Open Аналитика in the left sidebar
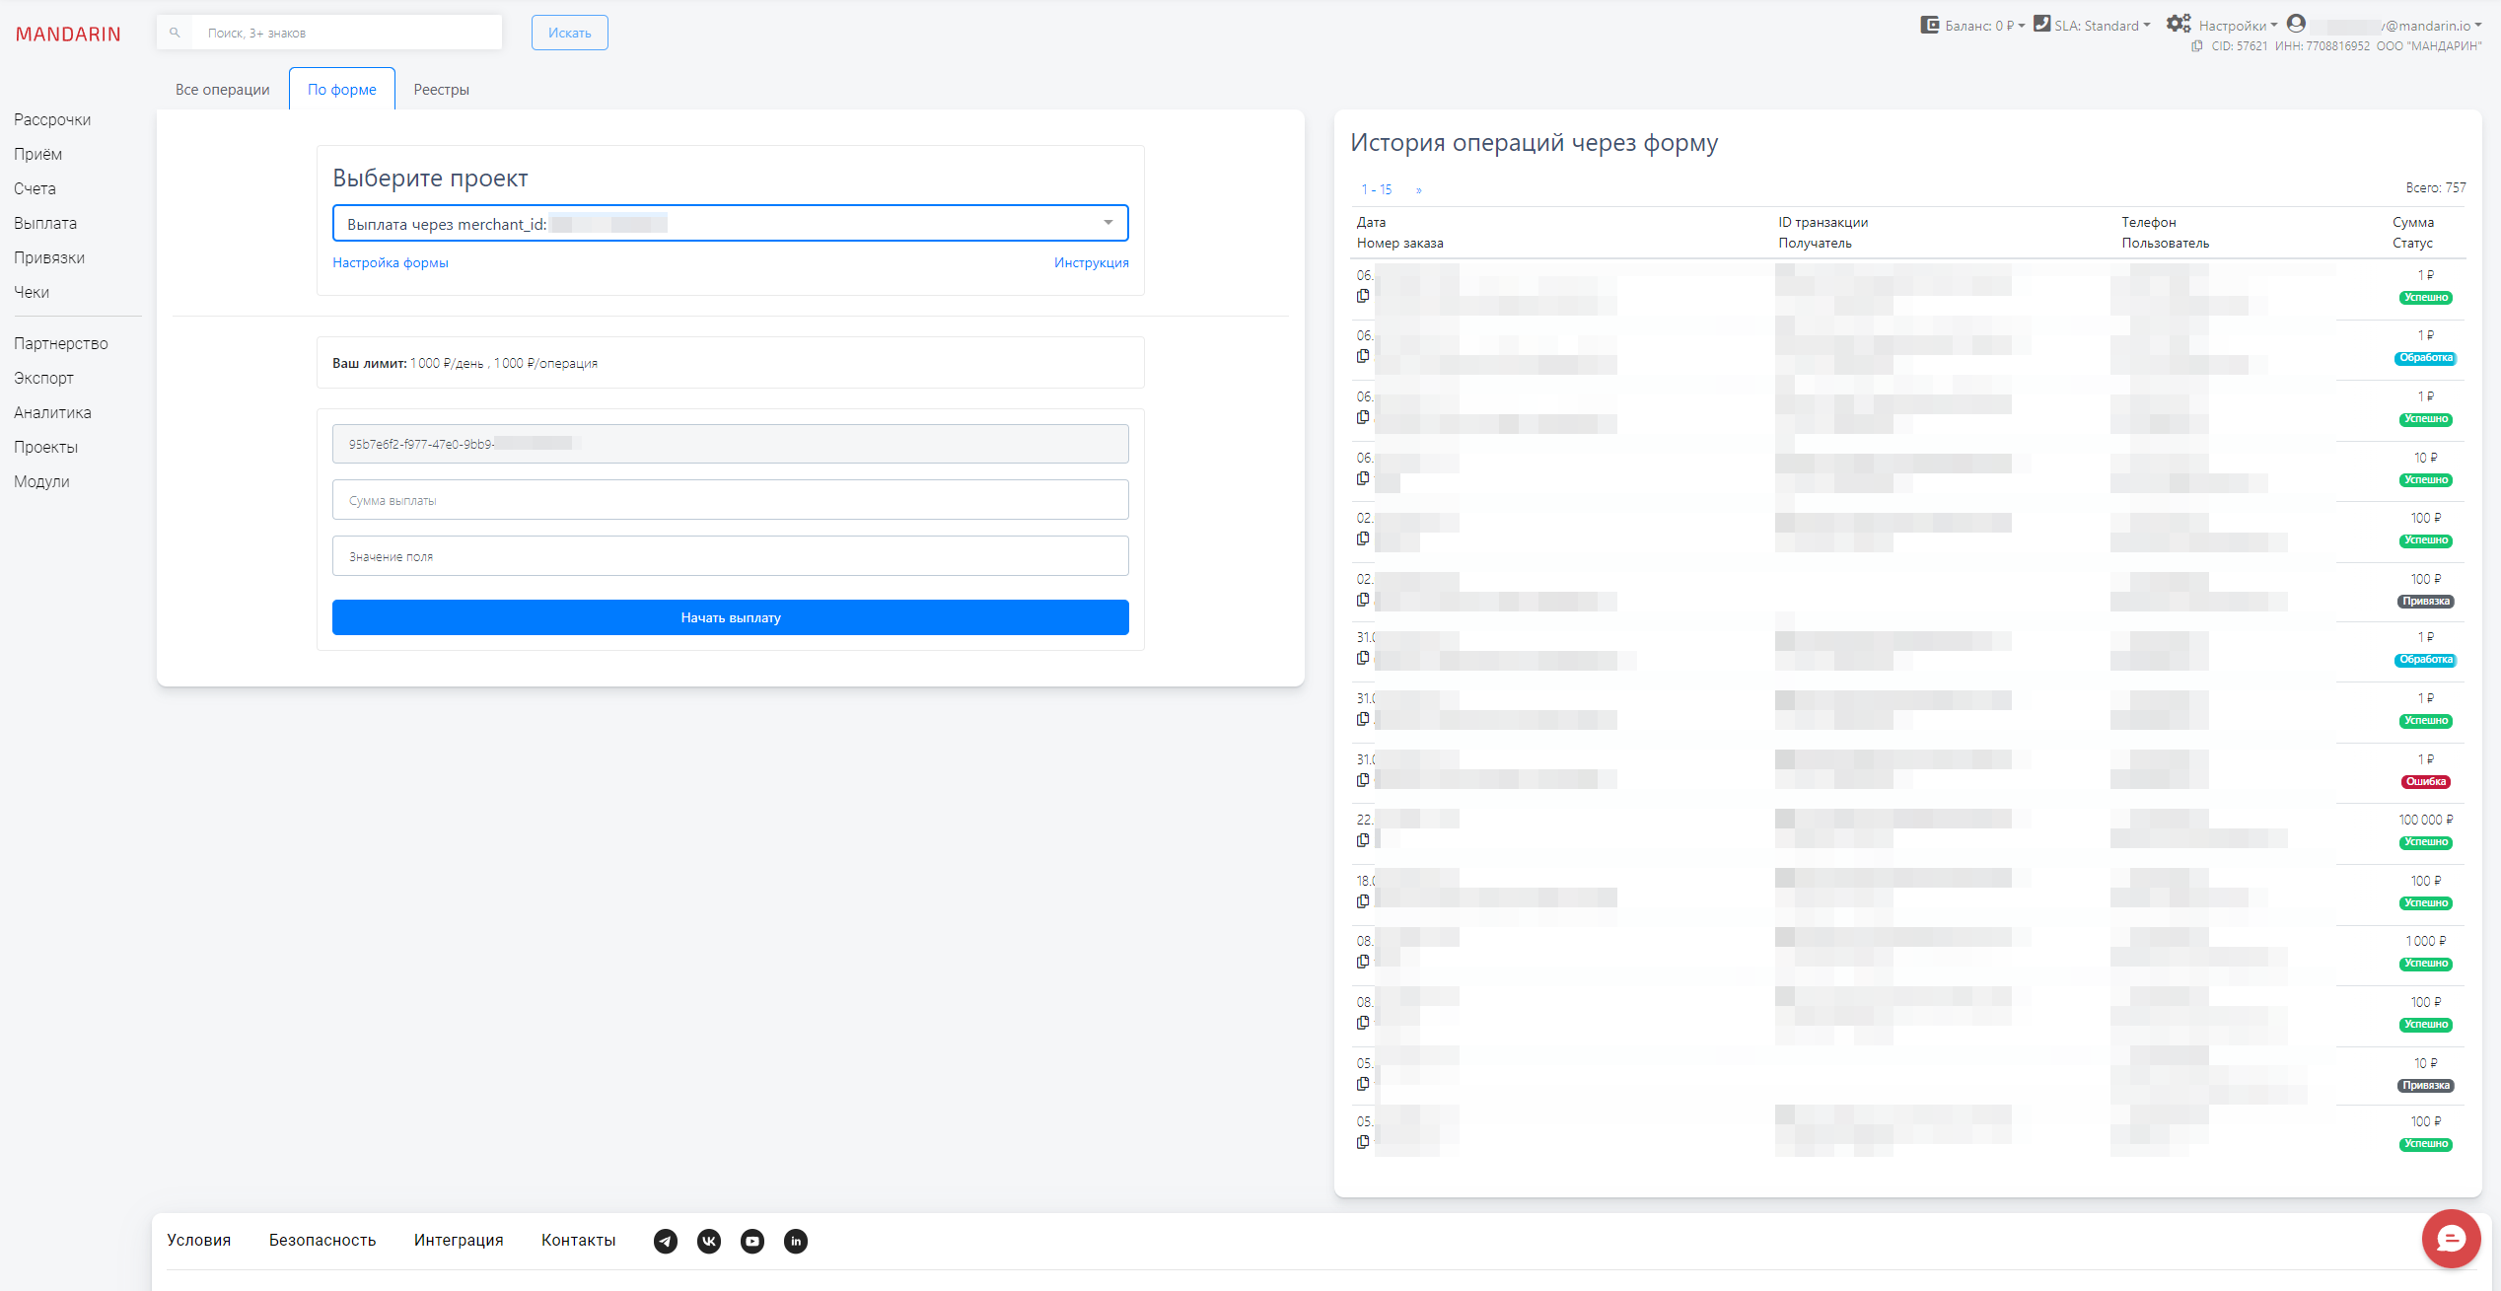This screenshot has width=2501, height=1291. [52, 412]
